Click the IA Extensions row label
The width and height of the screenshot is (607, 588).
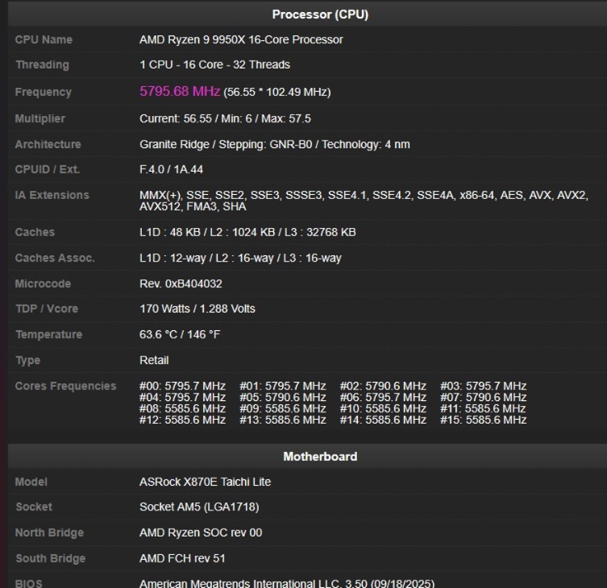click(52, 195)
